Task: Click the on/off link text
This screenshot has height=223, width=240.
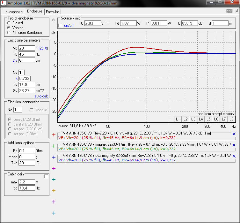Action: 69,26
